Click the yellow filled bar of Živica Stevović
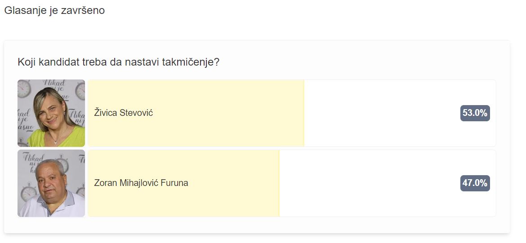526x243 pixels. point(196,113)
